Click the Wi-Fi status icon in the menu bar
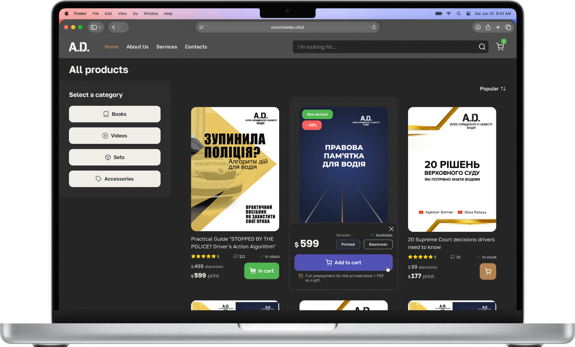 (449, 14)
